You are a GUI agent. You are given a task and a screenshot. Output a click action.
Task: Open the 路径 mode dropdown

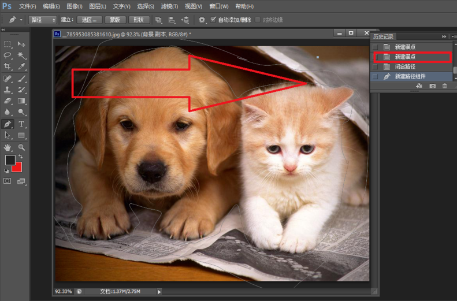[x=43, y=20]
